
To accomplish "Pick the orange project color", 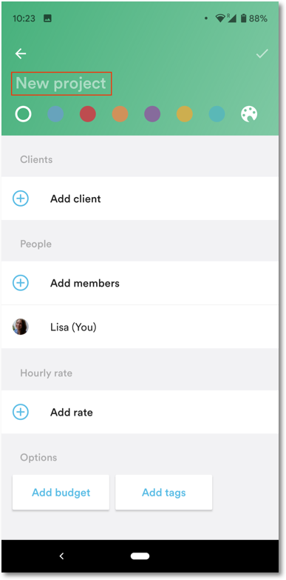I will point(120,114).
